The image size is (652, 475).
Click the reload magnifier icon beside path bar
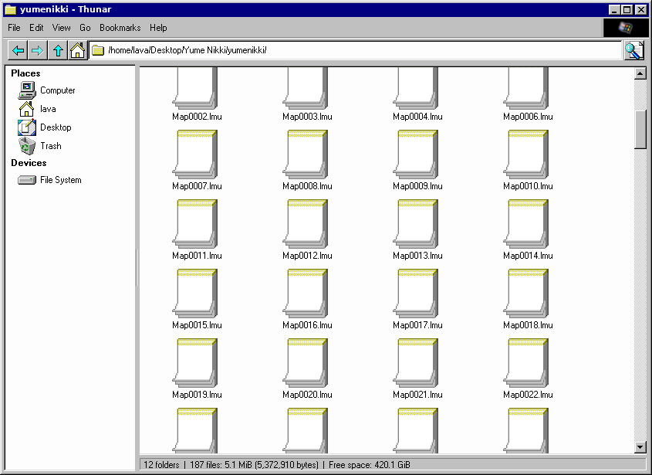tap(634, 50)
